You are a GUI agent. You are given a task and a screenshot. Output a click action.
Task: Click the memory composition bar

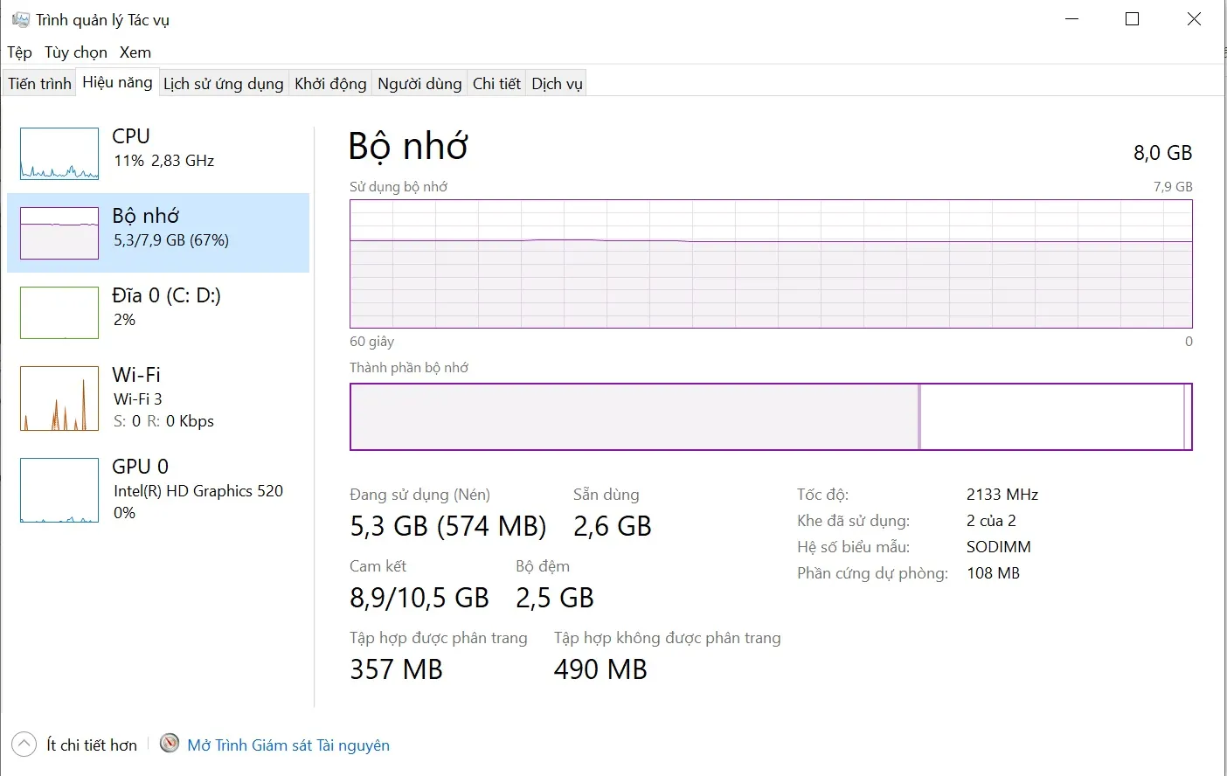tap(771, 417)
